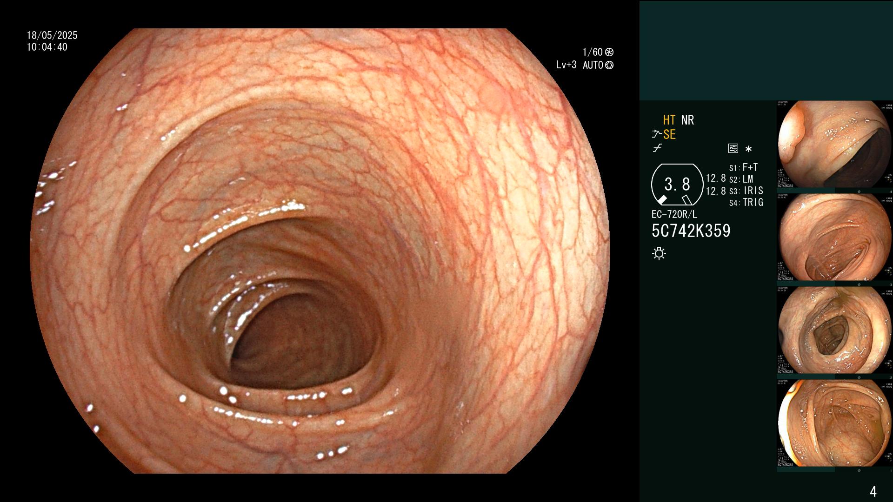Click the tone curve icon below SE
The image size is (893, 502).
[657, 149]
